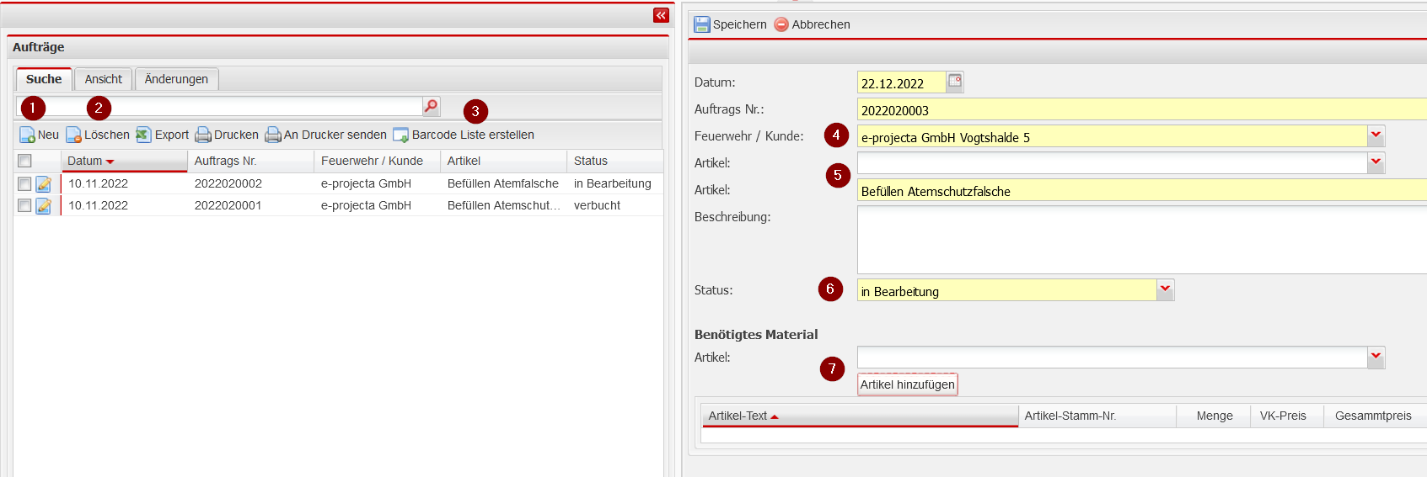Click the Löschen delete icon
Viewport: 1427px width, 477px height.
(x=73, y=135)
